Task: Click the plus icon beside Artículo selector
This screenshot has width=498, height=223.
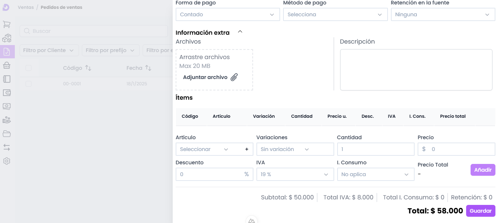Action: pyautogui.click(x=247, y=149)
